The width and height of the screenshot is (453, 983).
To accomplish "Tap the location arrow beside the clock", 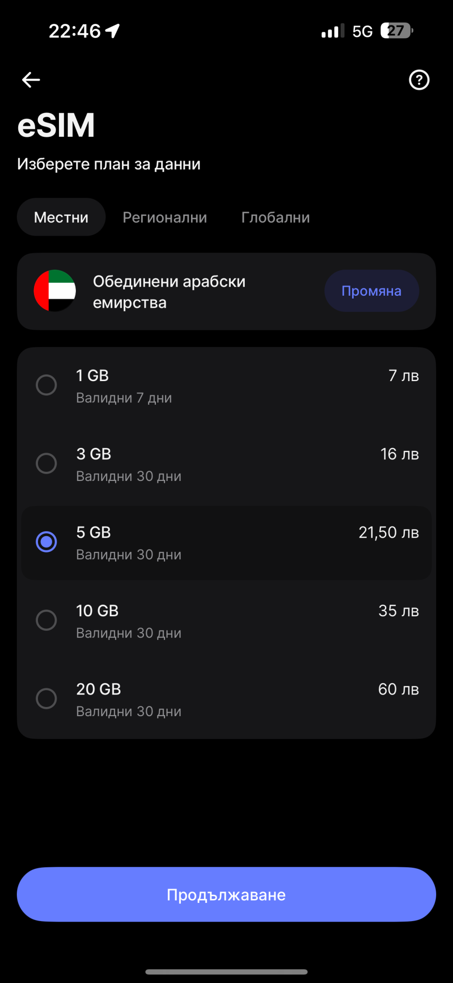I will point(113,31).
